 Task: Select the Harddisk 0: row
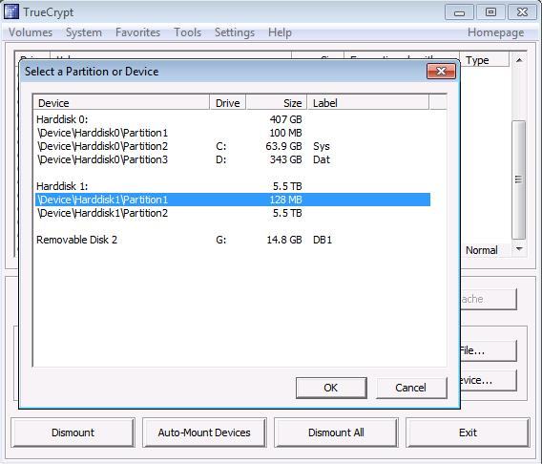click(x=233, y=119)
